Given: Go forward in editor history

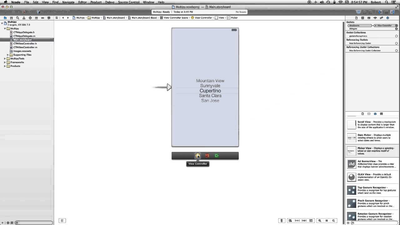Looking at the screenshot, I should coord(68,18).
